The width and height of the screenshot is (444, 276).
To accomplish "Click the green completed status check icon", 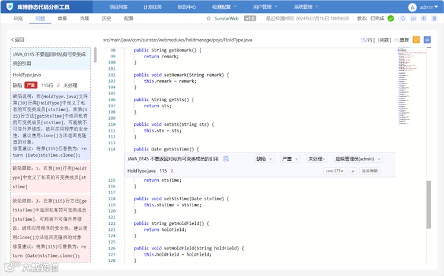I will pos(391,18).
